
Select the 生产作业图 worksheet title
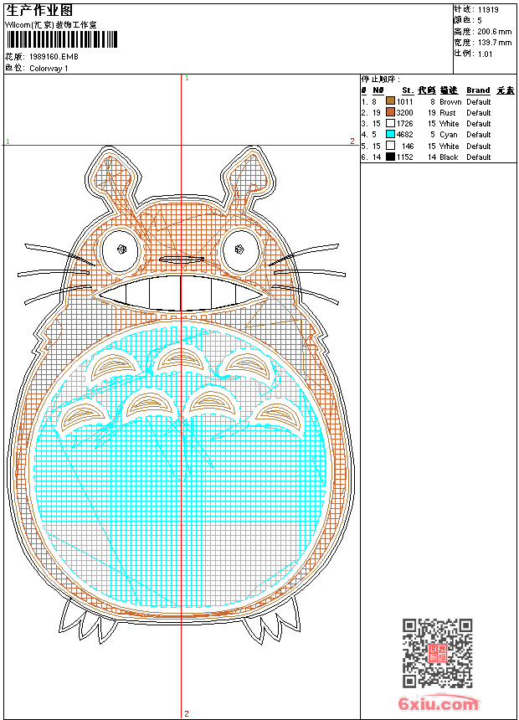click(39, 10)
